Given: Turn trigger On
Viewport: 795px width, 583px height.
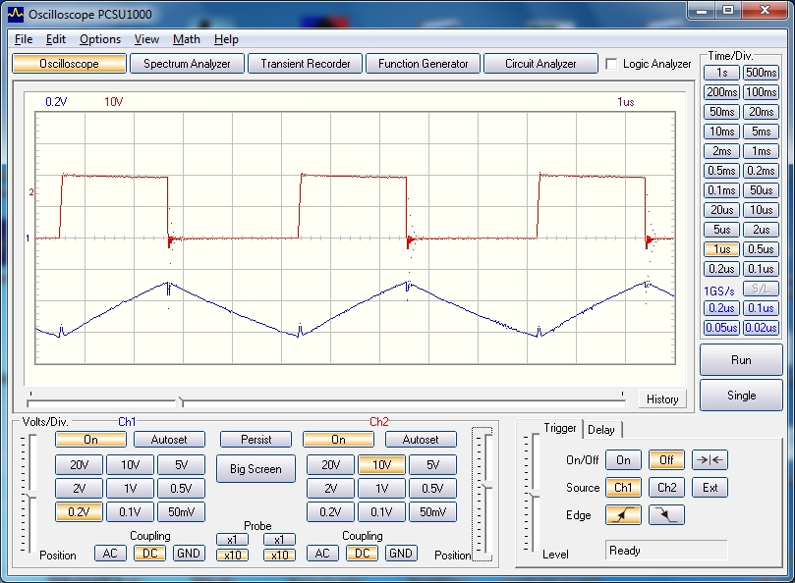Looking at the screenshot, I should (623, 459).
